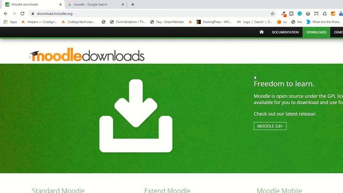Click the recycle-arrows extension icon

[325, 13]
